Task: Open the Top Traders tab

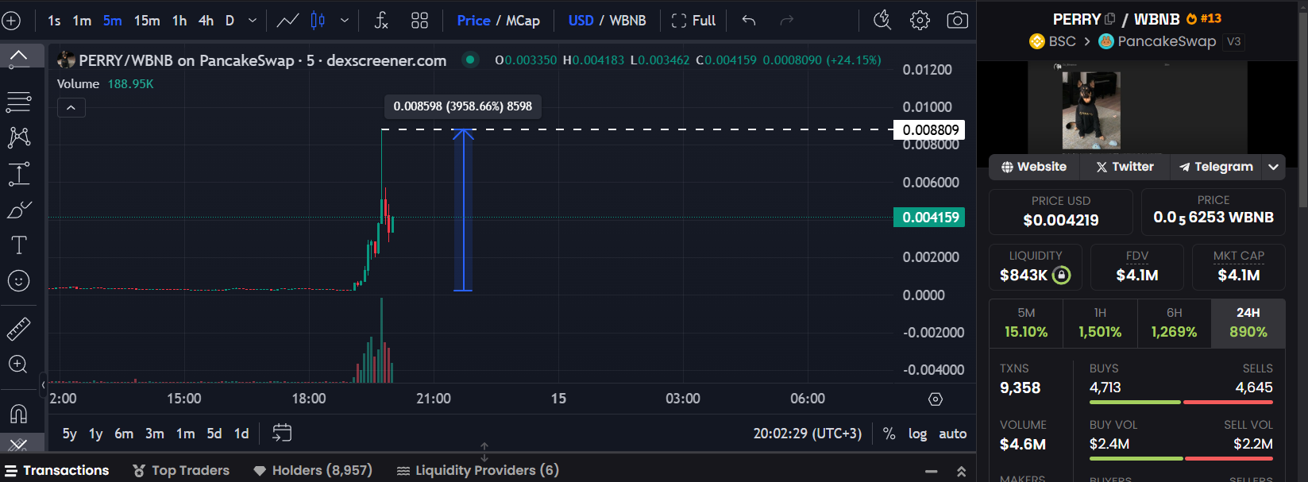Action: pyautogui.click(x=181, y=470)
